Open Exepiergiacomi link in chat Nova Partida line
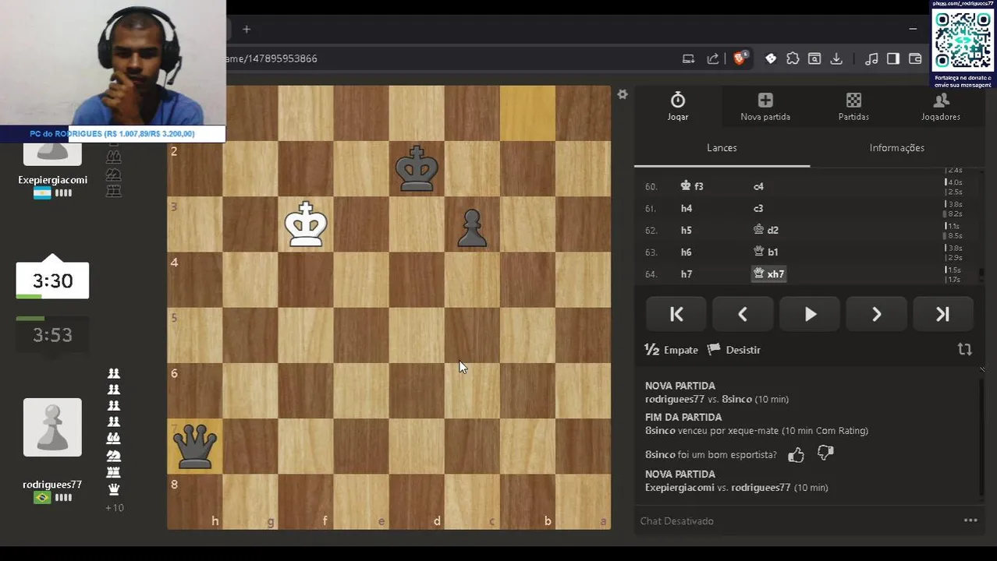The height and width of the screenshot is (561, 997). click(x=679, y=488)
